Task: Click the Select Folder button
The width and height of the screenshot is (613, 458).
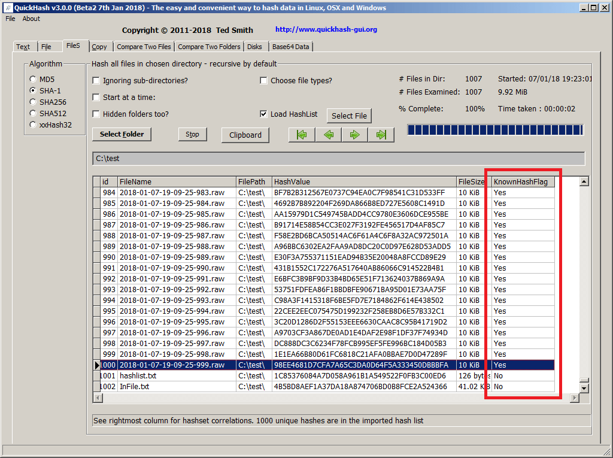Action: 122,134
